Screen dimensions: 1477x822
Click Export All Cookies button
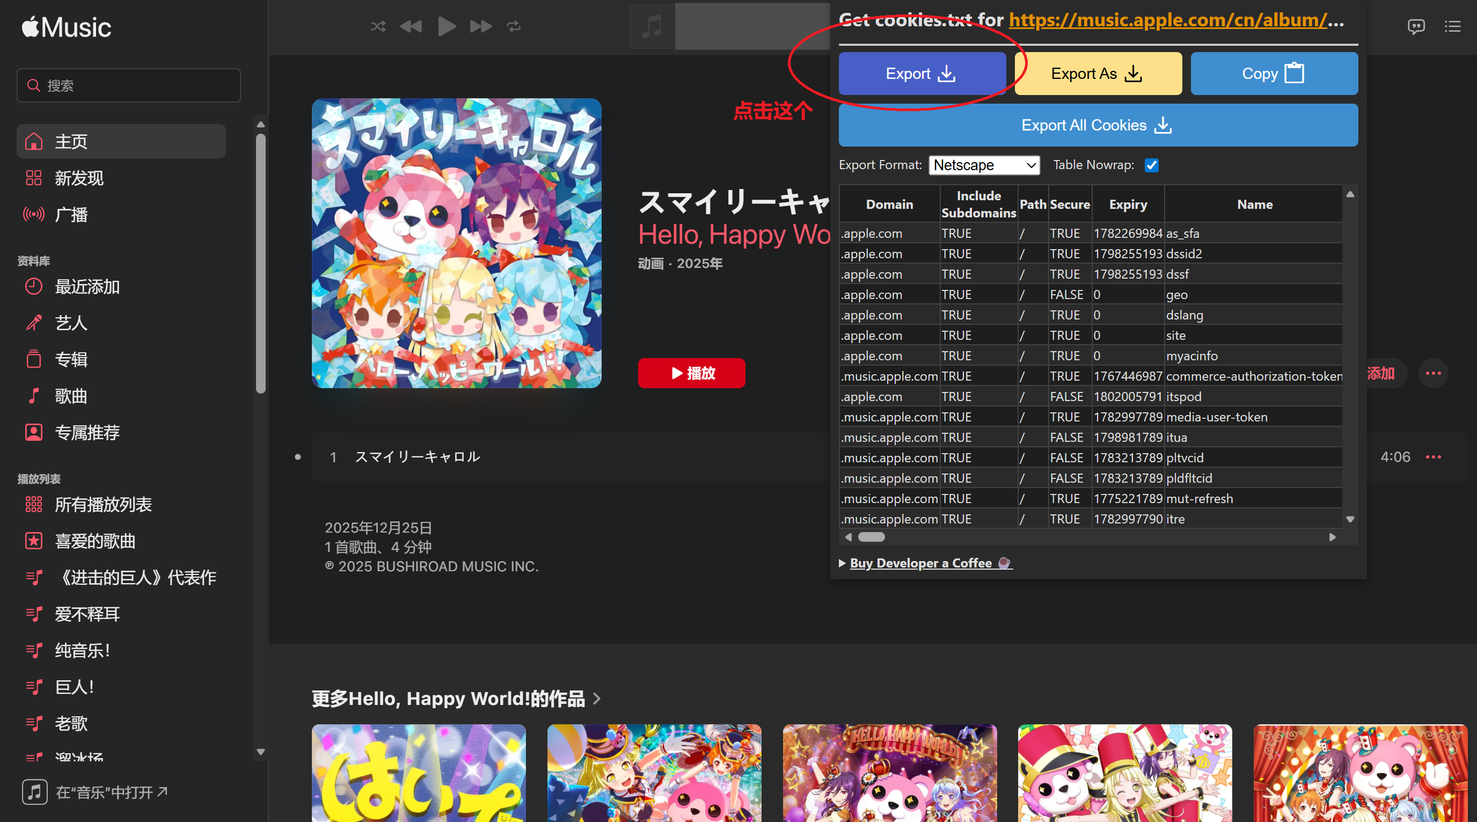click(x=1098, y=125)
